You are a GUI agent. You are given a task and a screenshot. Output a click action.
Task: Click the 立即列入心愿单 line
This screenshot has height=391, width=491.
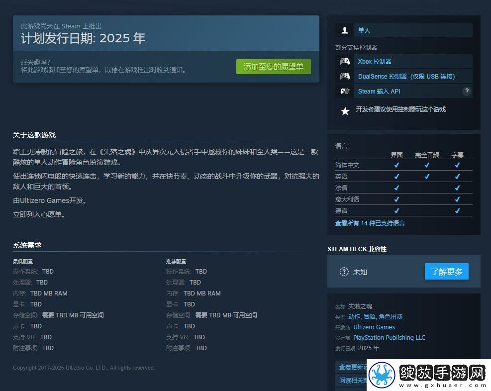[39, 215]
